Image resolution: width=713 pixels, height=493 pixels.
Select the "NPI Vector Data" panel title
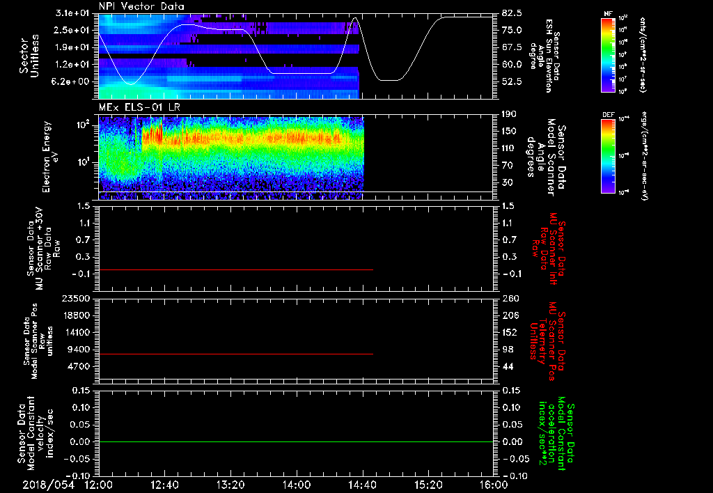click(x=141, y=6)
